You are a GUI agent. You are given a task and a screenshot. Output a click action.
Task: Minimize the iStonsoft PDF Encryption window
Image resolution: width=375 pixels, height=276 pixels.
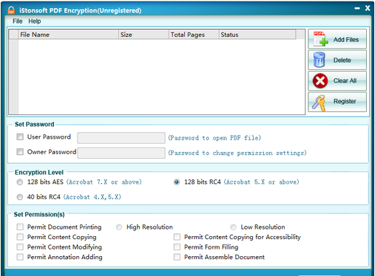click(357, 8)
